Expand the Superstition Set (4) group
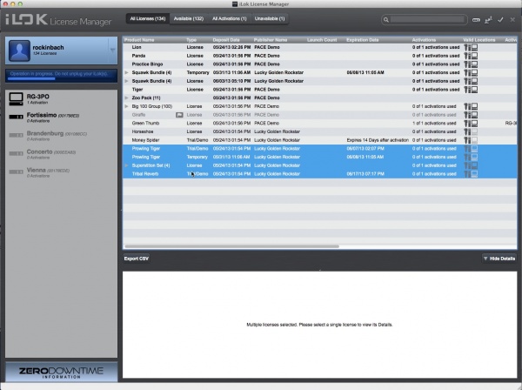This screenshot has width=522, height=390. click(x=126, y=165)
